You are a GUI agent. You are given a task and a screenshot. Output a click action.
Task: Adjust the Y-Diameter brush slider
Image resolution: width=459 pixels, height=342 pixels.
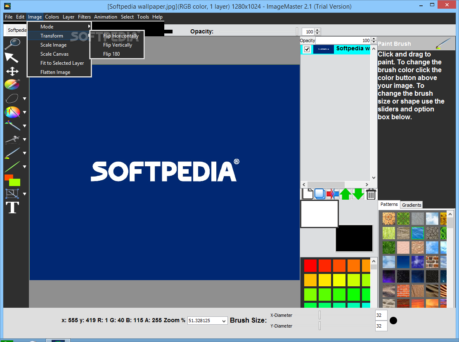pos(319,325)
